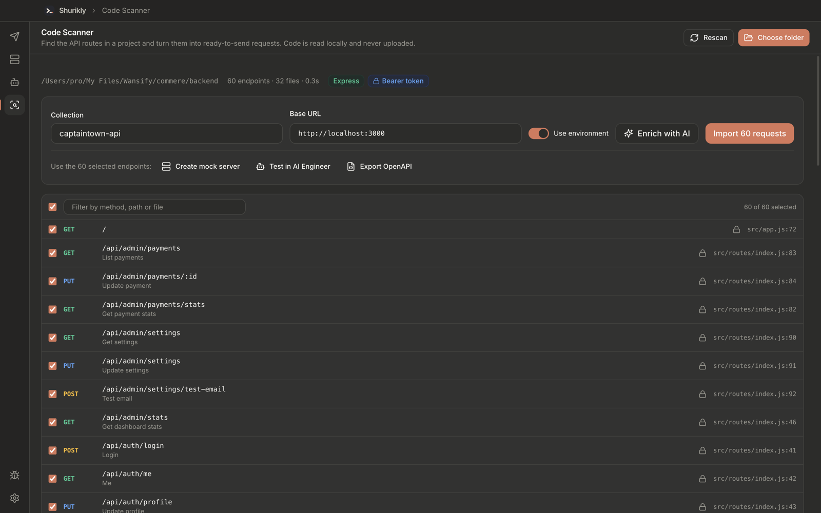Screen dimensions: 821x513
Task: Open the bug report sidebar icon
Action: (14, 475)
